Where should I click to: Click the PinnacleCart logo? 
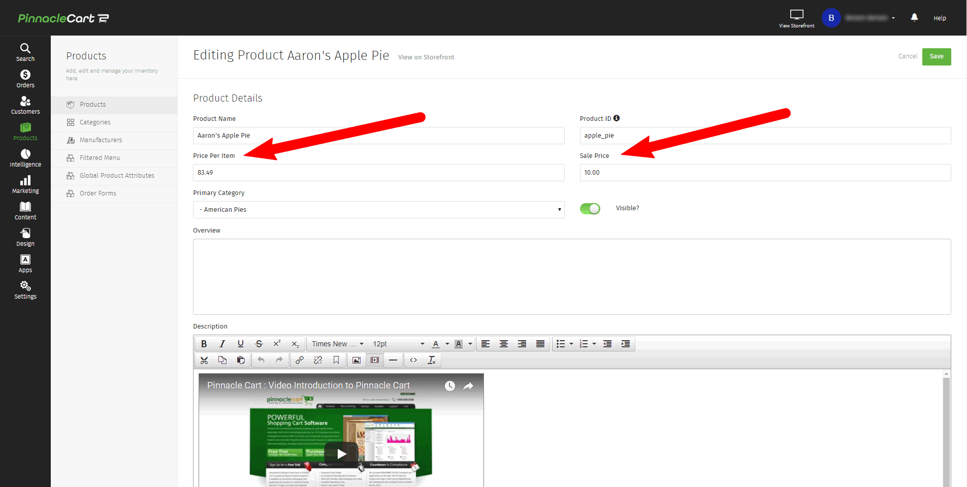point(63,18)
